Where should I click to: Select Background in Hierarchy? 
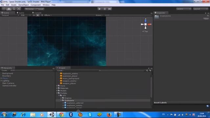click(8, 73)
